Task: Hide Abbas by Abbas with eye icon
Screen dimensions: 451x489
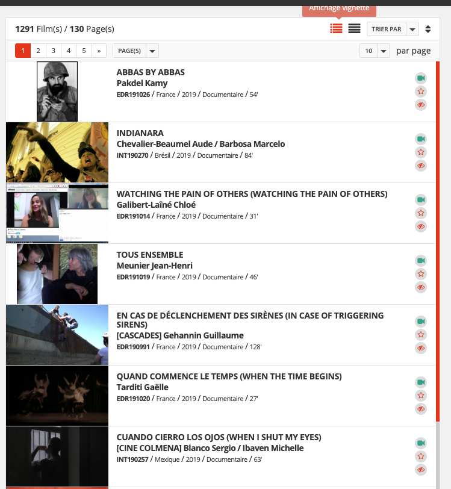Action: 421,105
